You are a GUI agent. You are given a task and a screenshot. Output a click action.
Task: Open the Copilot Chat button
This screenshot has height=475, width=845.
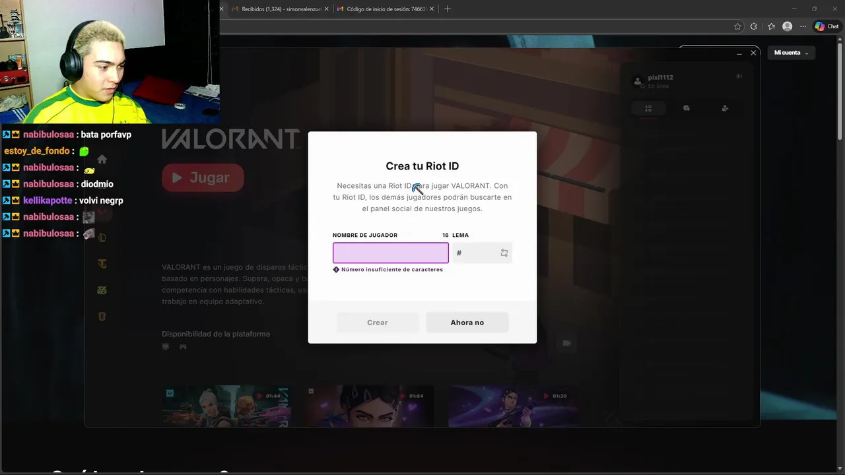tap(827, 26)
